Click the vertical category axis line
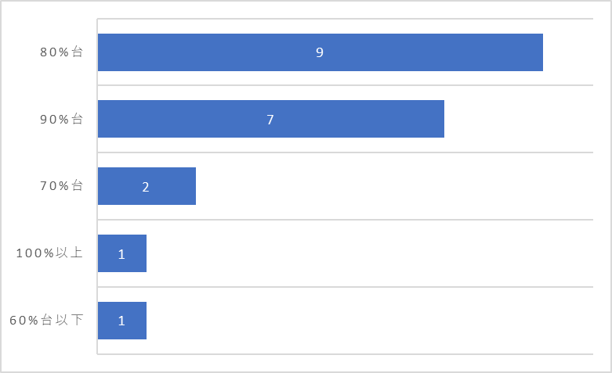This screenshot has width=612, height=373. click(x=97, y=186)
